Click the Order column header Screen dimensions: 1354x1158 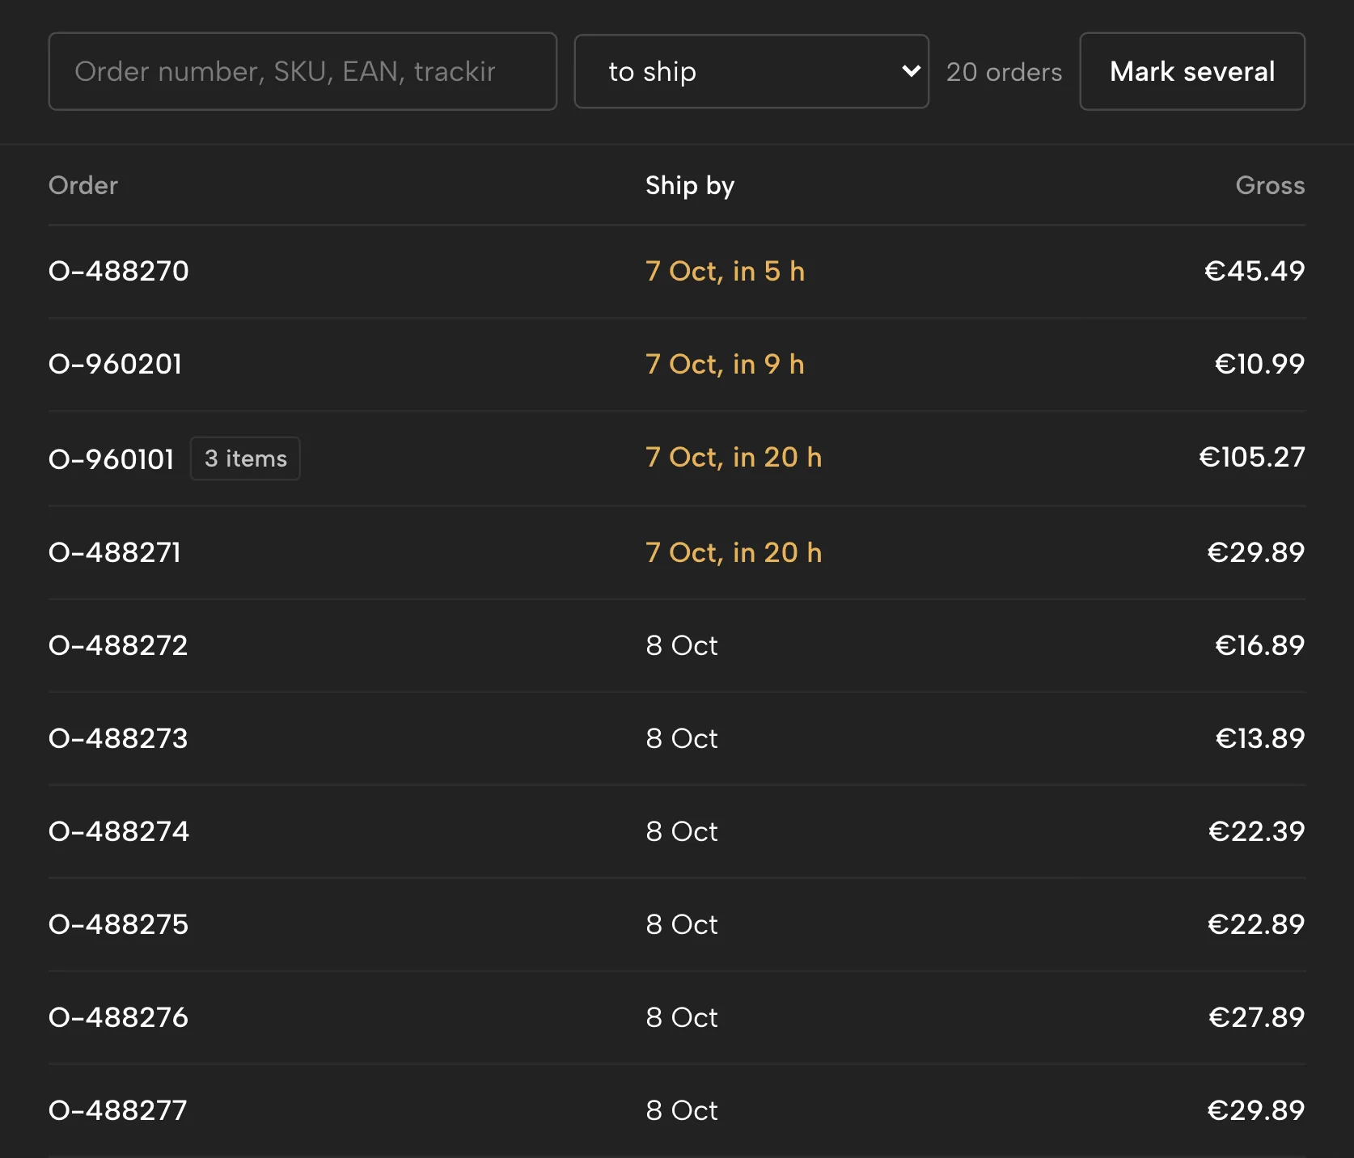coord(83,185)
